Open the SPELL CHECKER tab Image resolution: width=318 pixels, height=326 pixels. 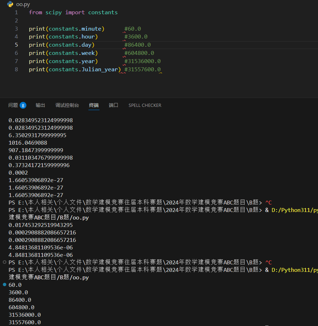[x=145, y=105]
